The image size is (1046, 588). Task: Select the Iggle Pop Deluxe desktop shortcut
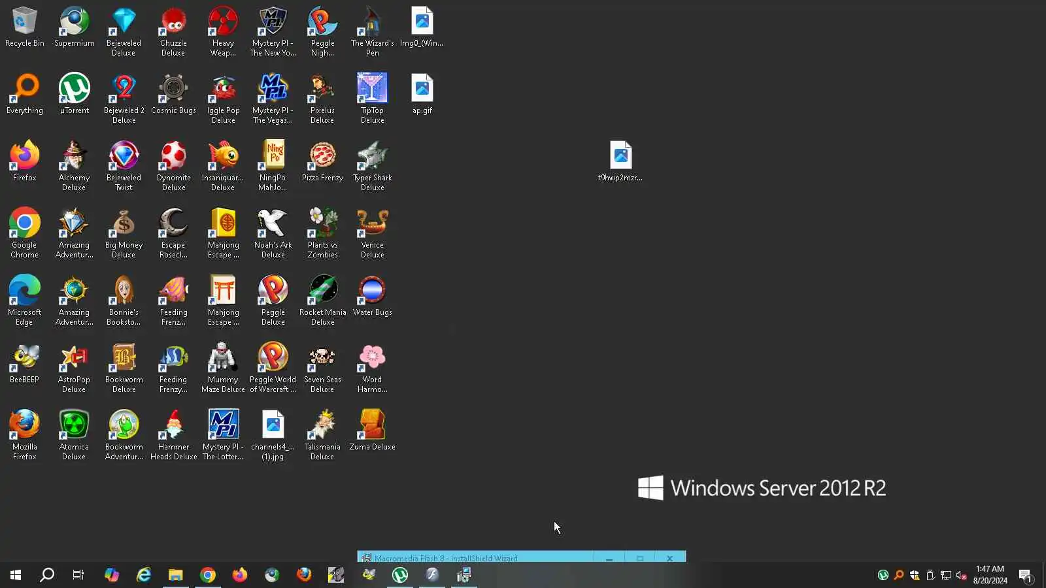coord(223,99)
